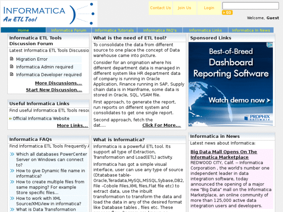Open Informatica Admin required discussion
The height and width of the screenshot is (212, 283).
(x=45, y=67)
